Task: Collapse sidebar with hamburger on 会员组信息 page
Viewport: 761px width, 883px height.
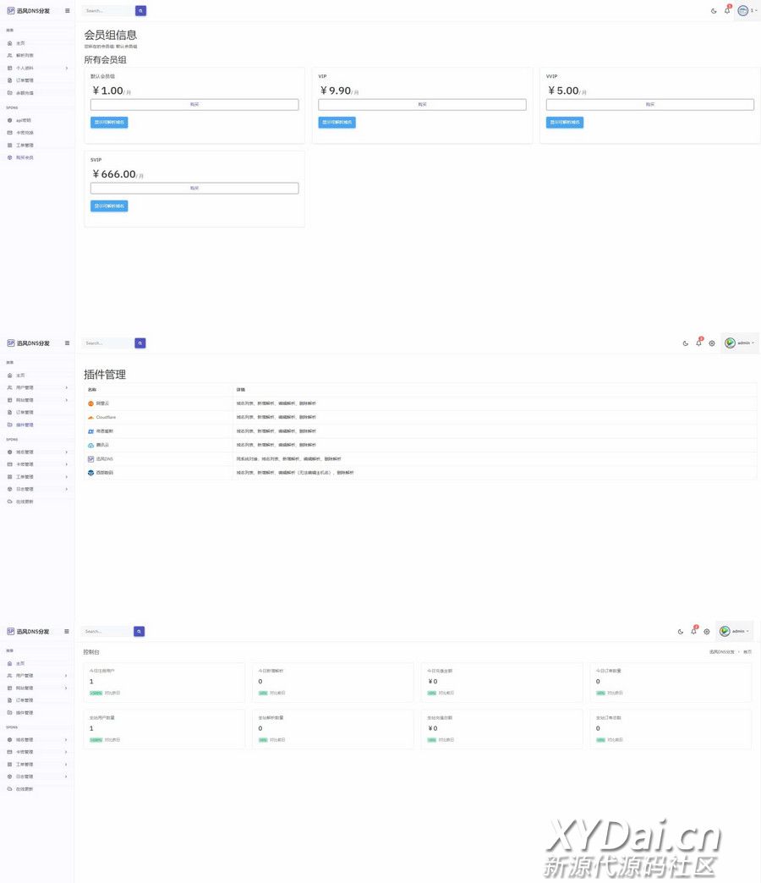Action: (x=68, y=11)
